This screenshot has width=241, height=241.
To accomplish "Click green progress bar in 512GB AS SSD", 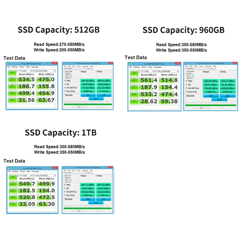I will pyautogui.click(x=88, y=104).
